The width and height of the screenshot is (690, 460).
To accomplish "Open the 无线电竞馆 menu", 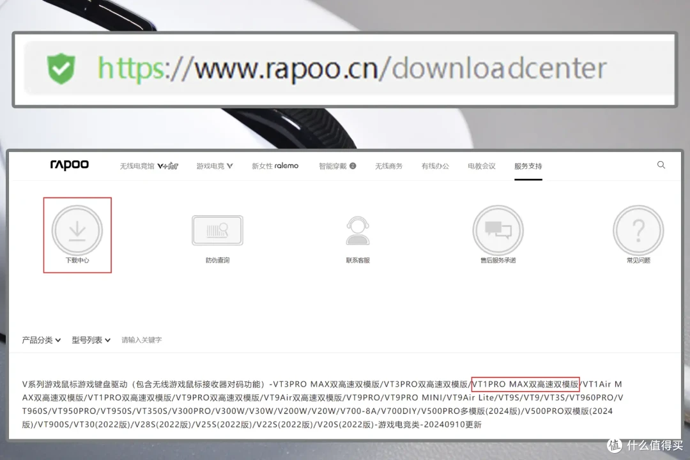I will (x=149, y=166).
